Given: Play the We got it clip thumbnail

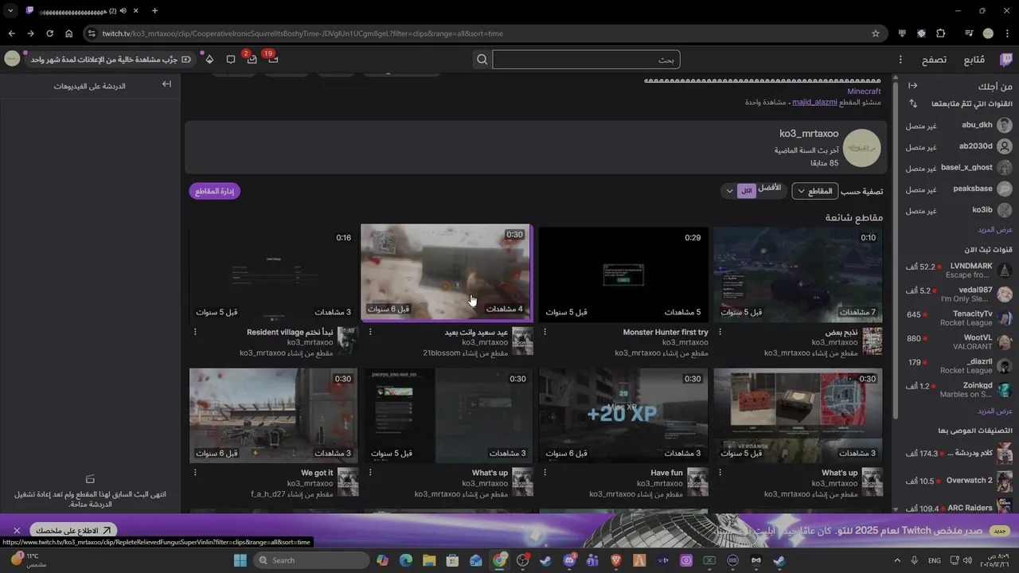Looking at the screenshot, I should coord(273,415).
